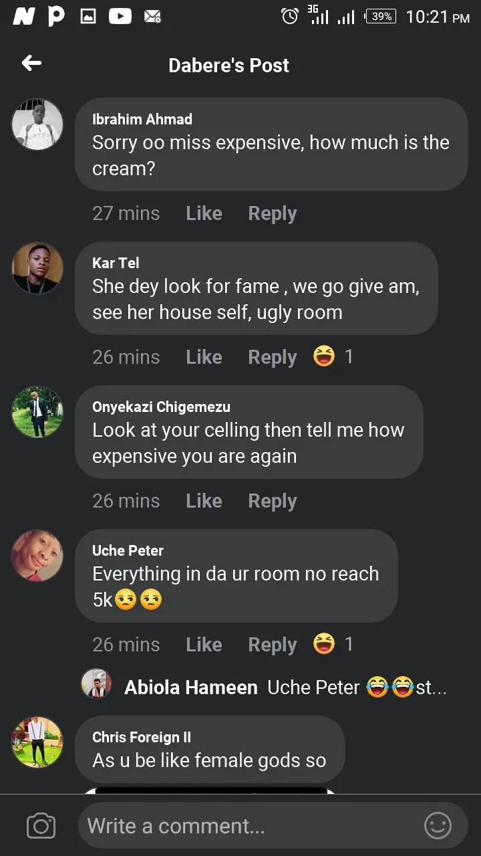The width and height of the screenshot is (481, 856).
Task: Tap the back arrow icon
Action: 31,64
